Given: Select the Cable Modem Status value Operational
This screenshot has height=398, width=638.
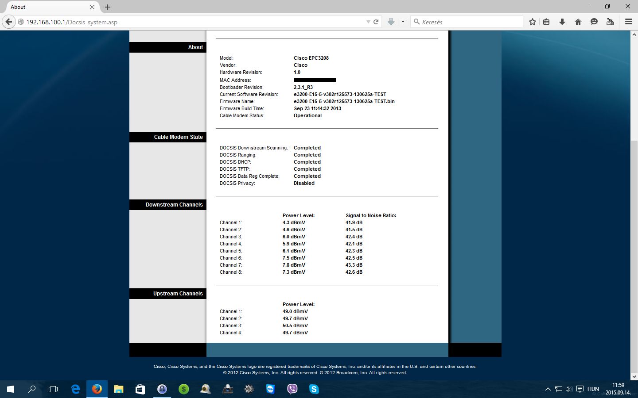Looking at the screenshot, I should (x=307, y=115).
